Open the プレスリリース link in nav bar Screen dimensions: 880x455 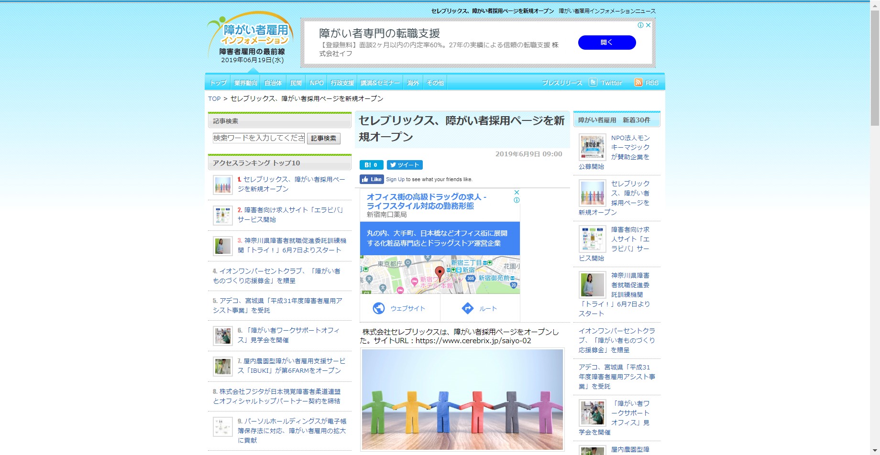pos(562,83)
